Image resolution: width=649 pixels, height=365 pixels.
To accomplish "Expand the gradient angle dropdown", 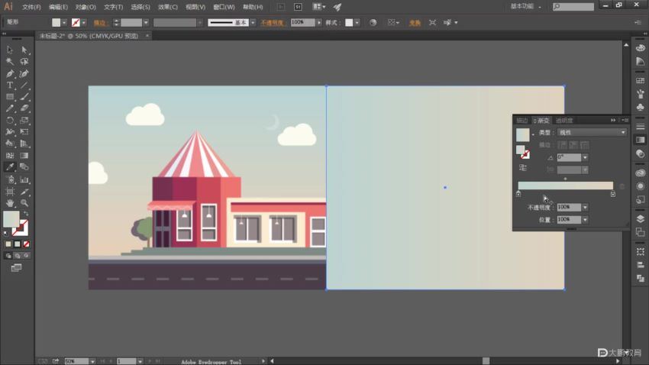I will tap(585, 157).
